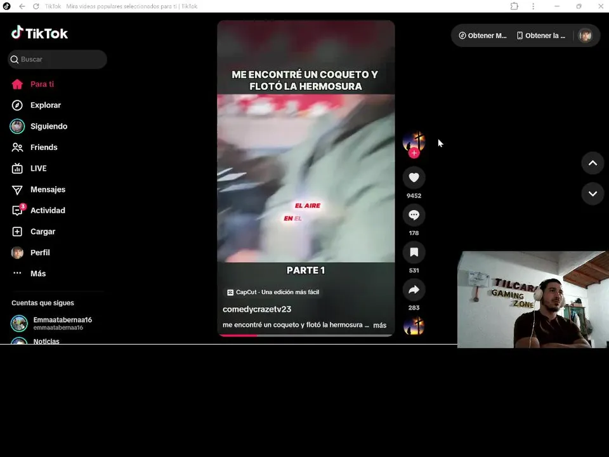The image size is (609, 457).
Task: Reload the page
Action: 36,6
